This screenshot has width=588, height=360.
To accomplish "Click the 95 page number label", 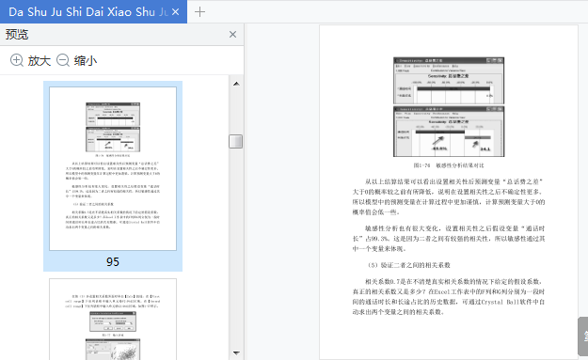I will pyautogui.click(x=113, y=262).
